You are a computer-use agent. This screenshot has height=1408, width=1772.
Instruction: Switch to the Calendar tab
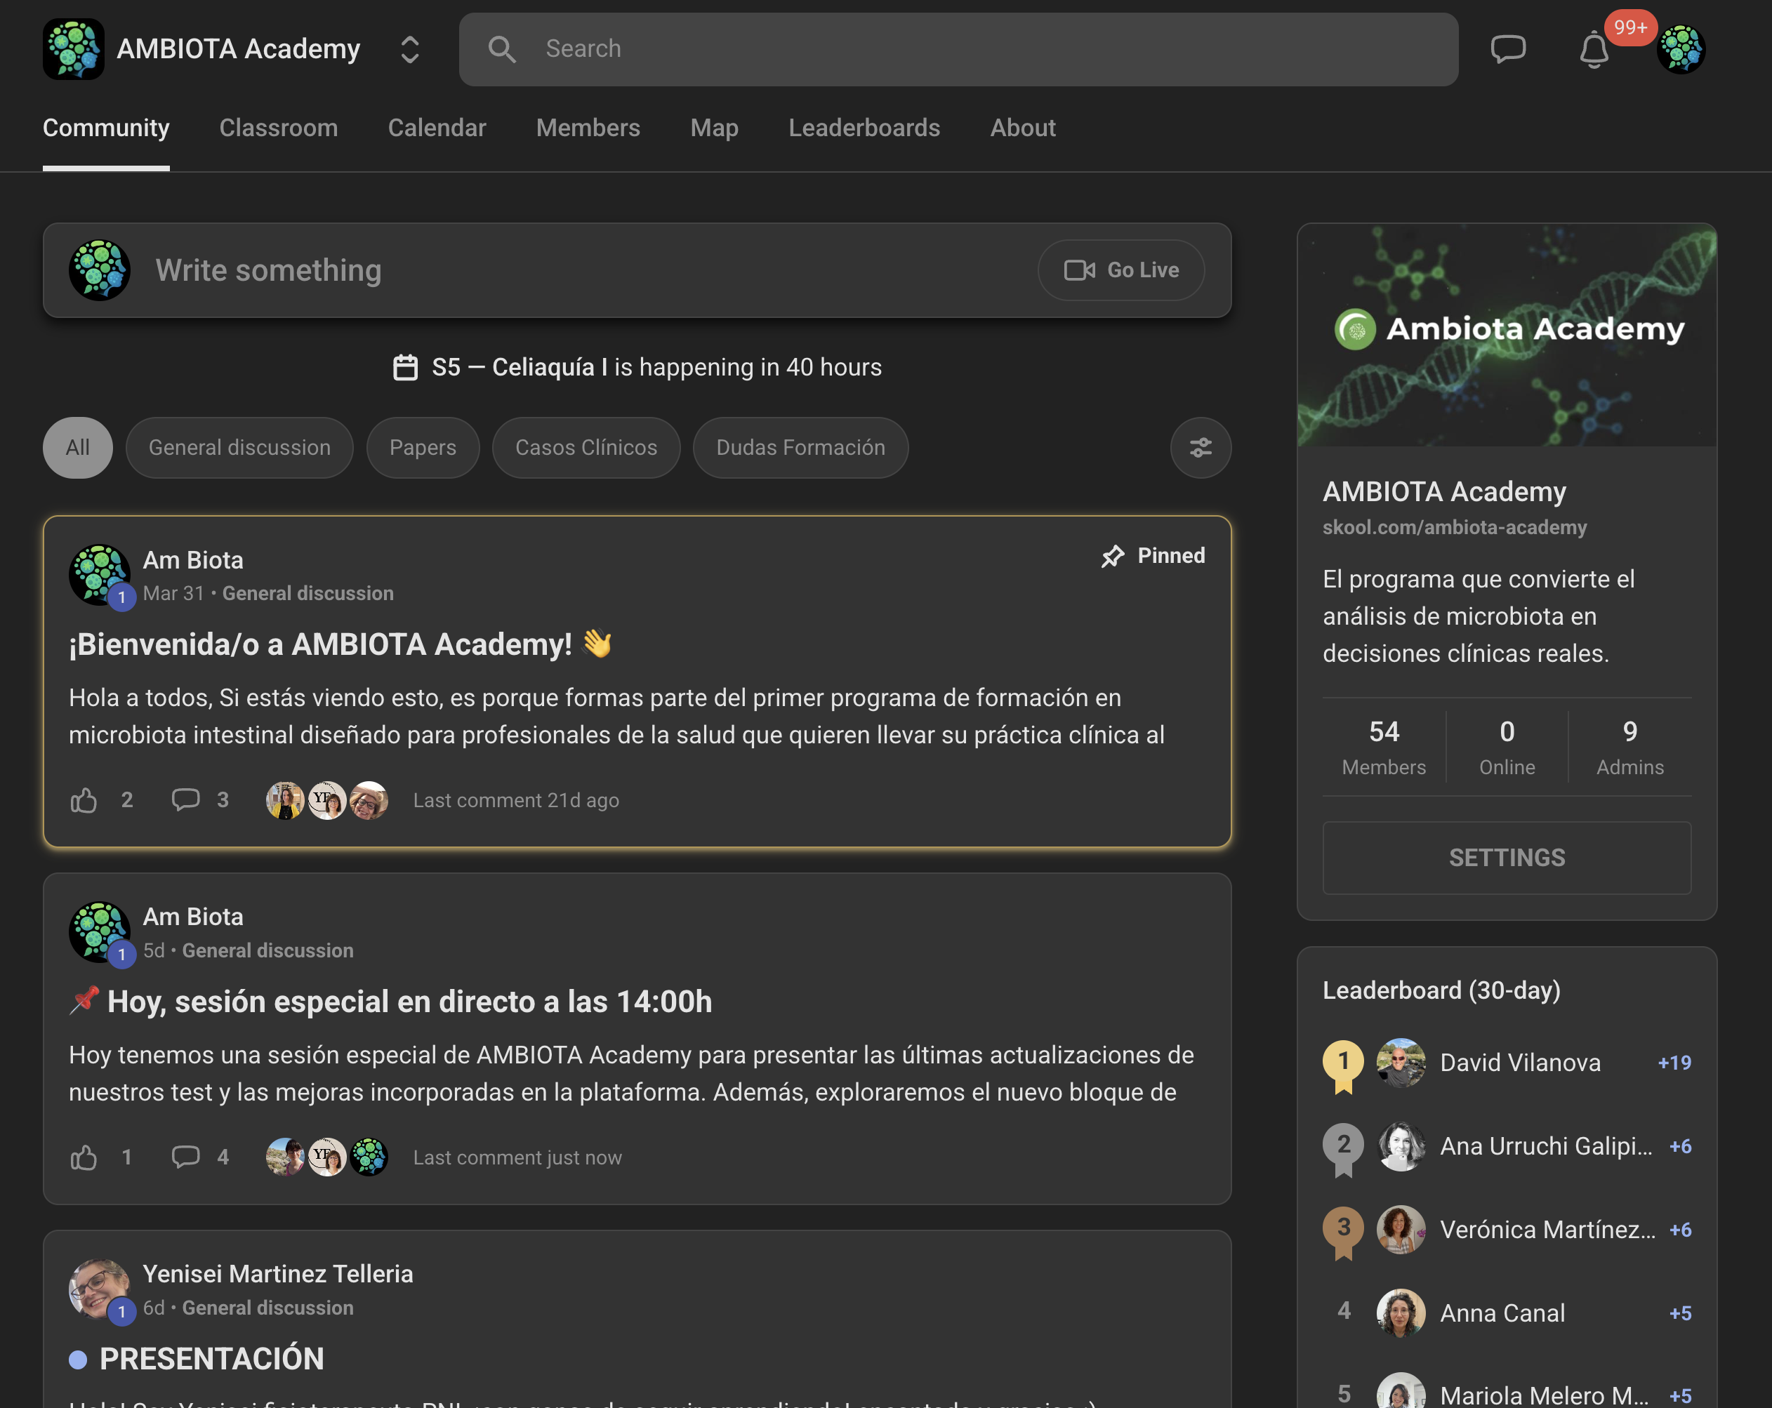pos(437,128)
